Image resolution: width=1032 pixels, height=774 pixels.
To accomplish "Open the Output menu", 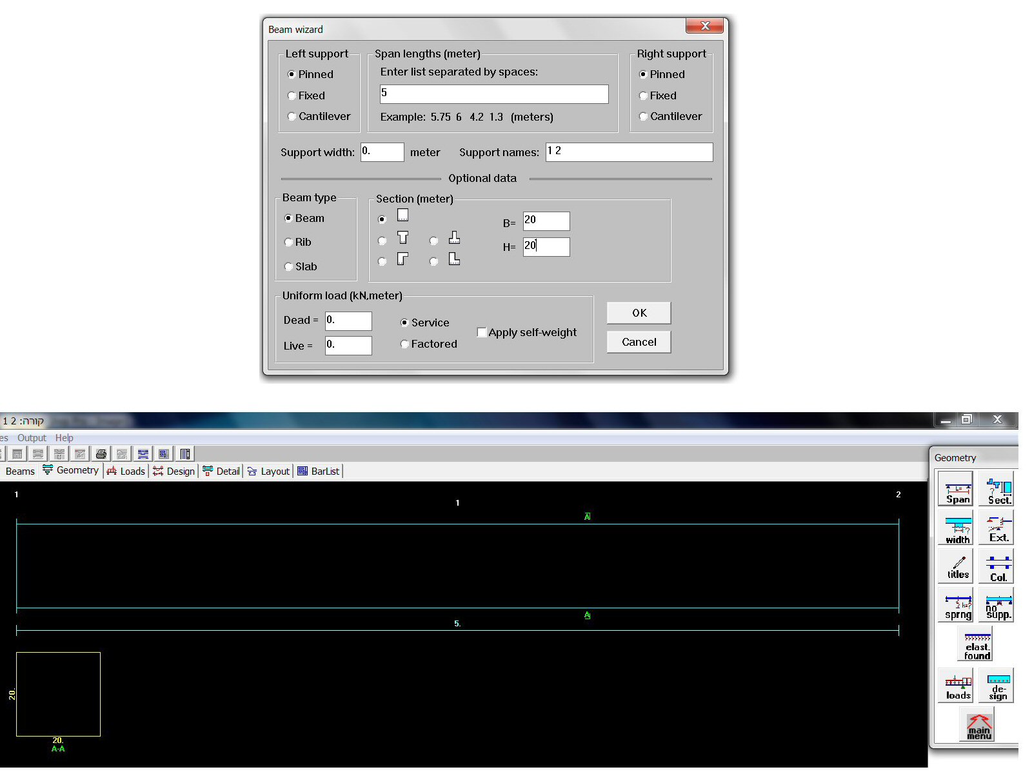I will pos(32,437).
